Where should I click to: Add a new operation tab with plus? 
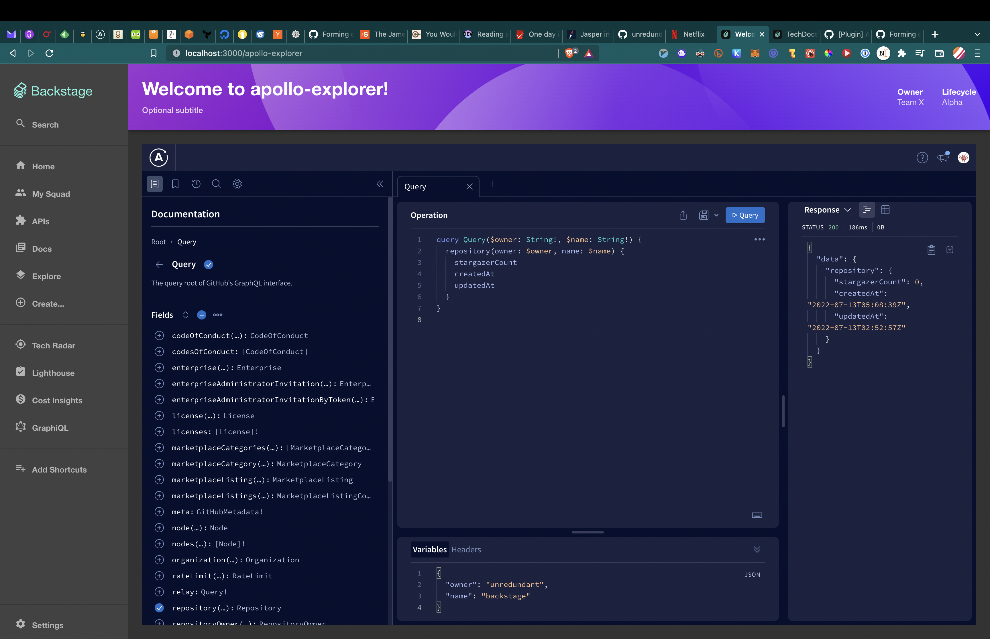tap(492, 184)
